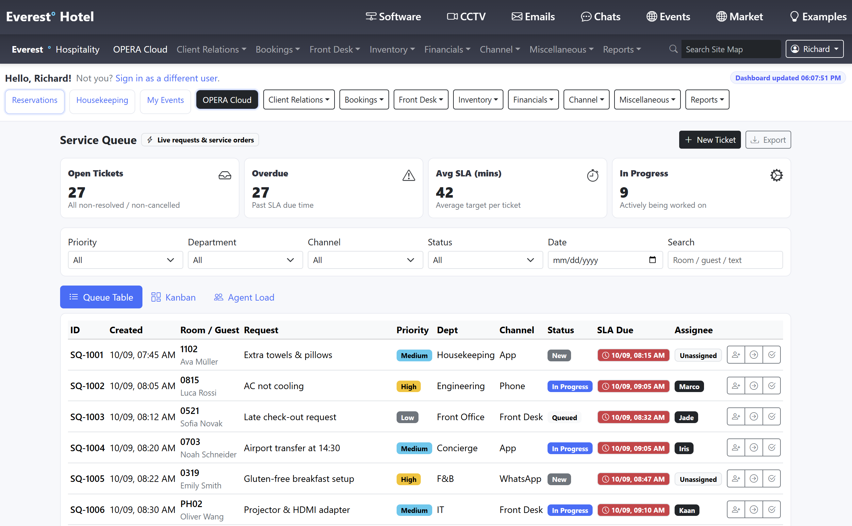852x526 pixels.
Task: Click resolve checkmark icon for ticket SQ-1003
Action: click(771, 417)
